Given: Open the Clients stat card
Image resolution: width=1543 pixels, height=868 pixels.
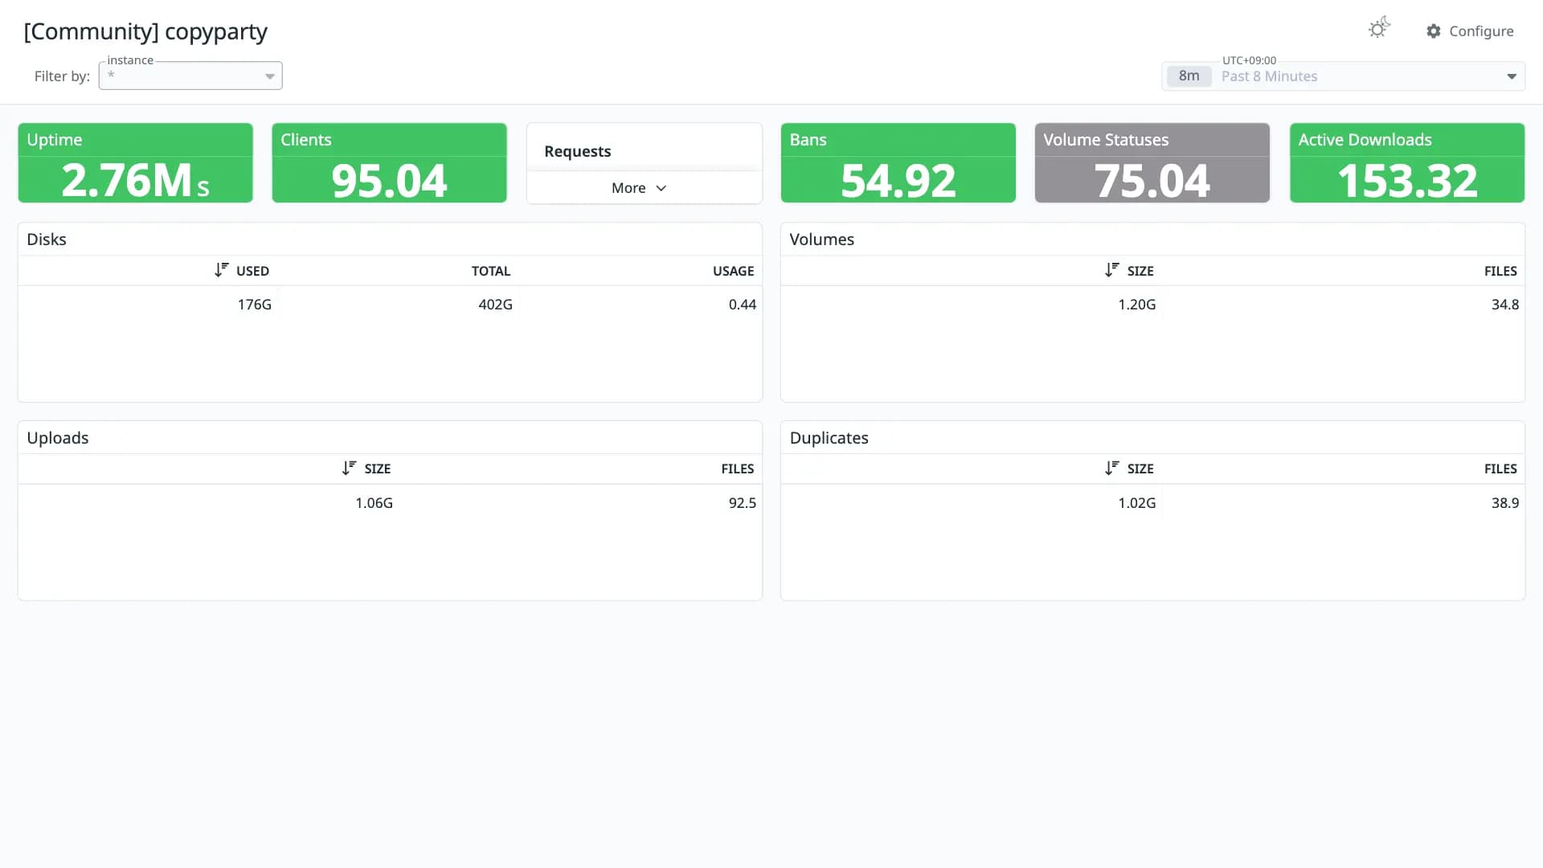Looking at the screenshot, I should point(389,162).
